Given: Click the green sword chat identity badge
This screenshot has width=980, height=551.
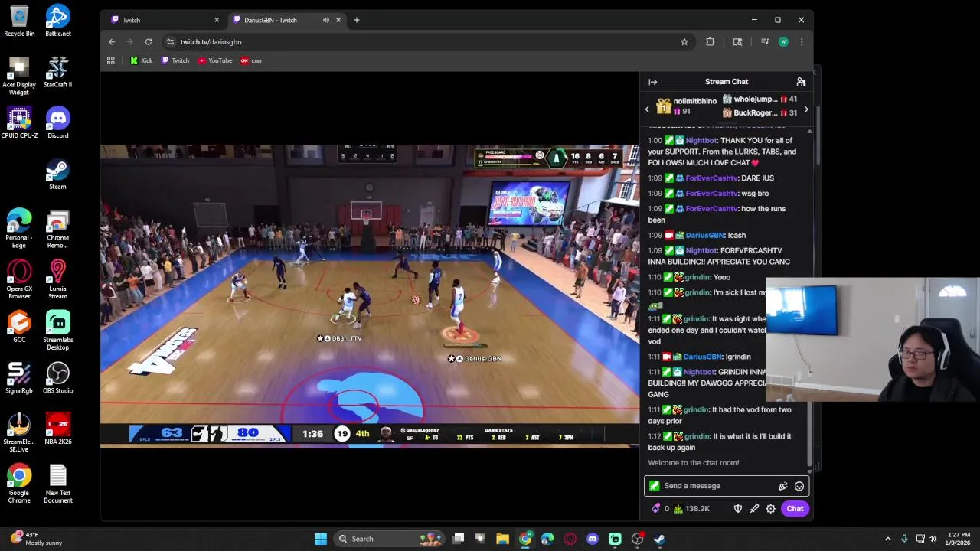Looking at the screenshot, I should pyautogui.click(x=654, y=486).
